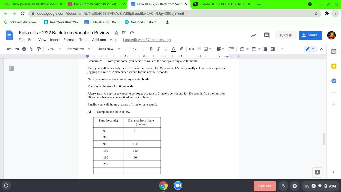The image size is (341, 192).
Task: Click the blue Share button
Action: [x=310, y=35]
